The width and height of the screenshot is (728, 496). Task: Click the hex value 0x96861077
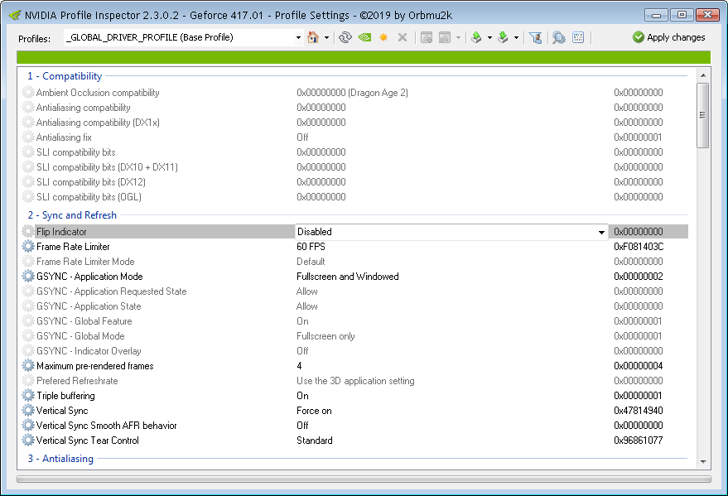point(639,441)
